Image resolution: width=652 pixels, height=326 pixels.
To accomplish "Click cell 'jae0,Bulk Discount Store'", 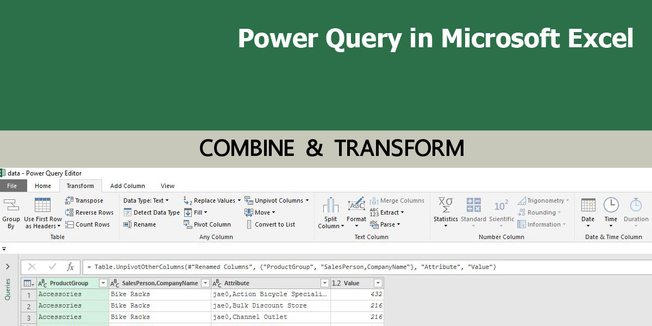I will tap(271, 305).
